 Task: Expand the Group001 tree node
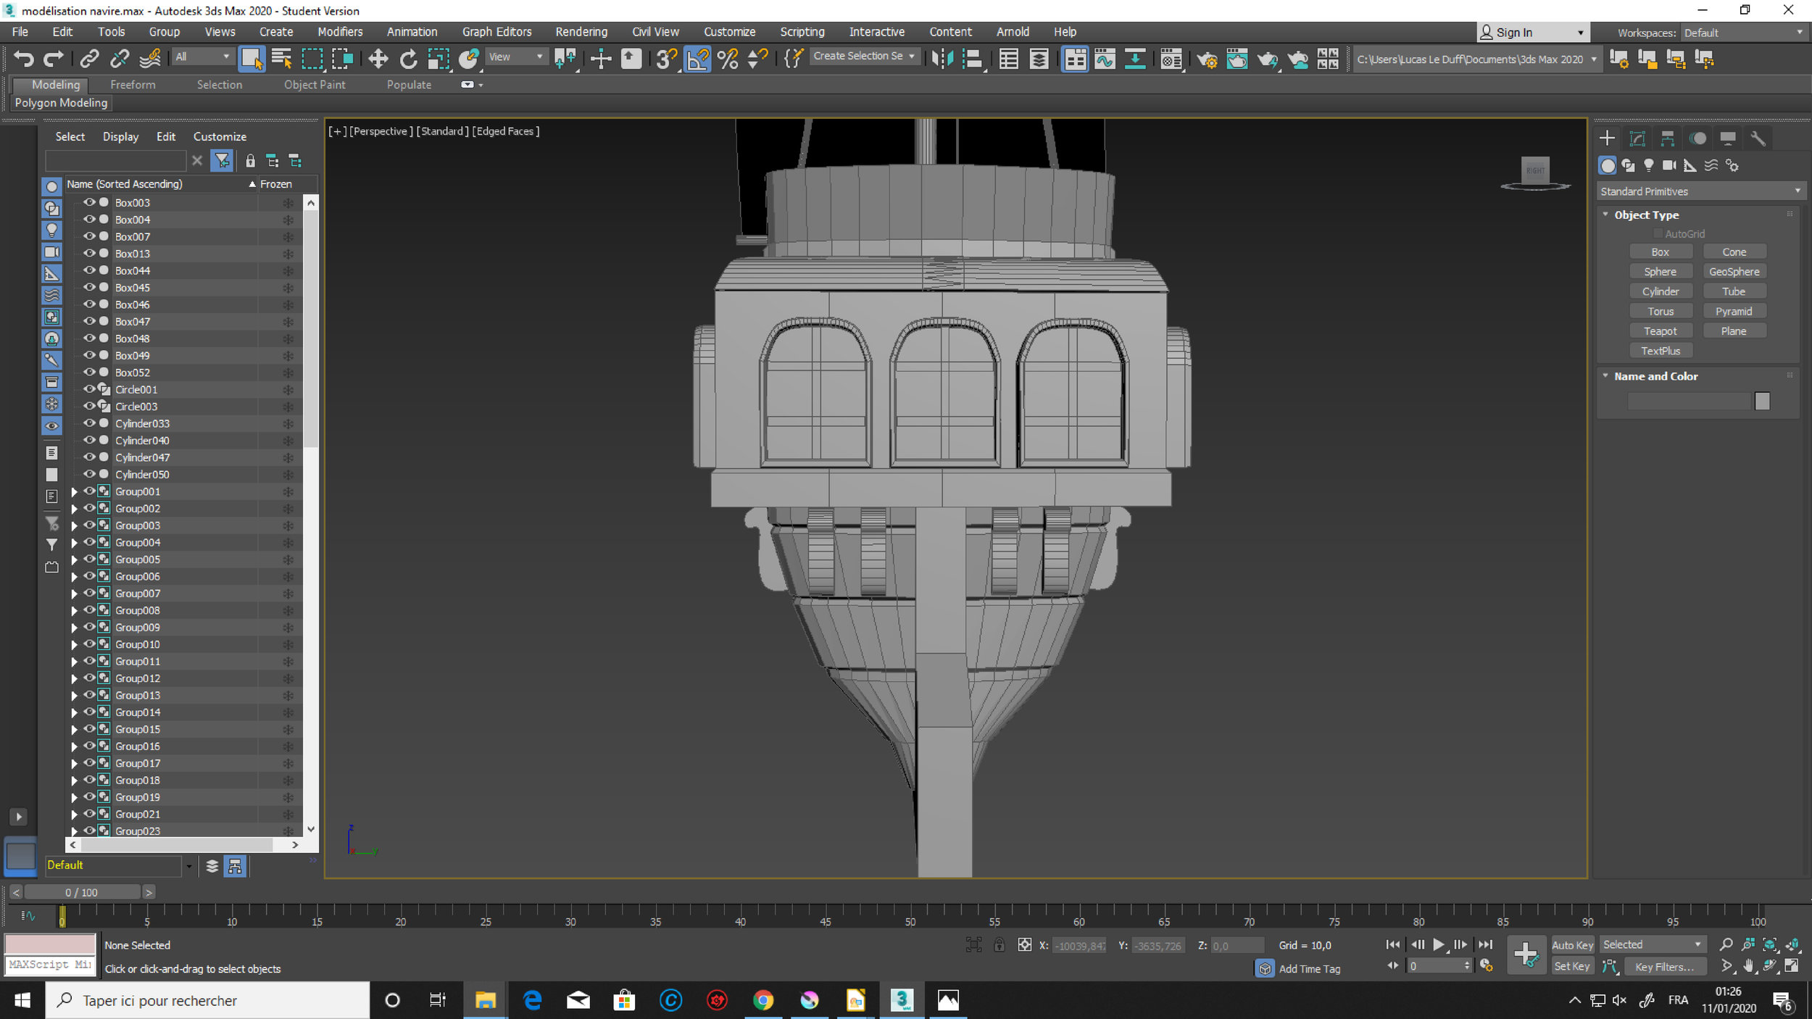point(74,491)
